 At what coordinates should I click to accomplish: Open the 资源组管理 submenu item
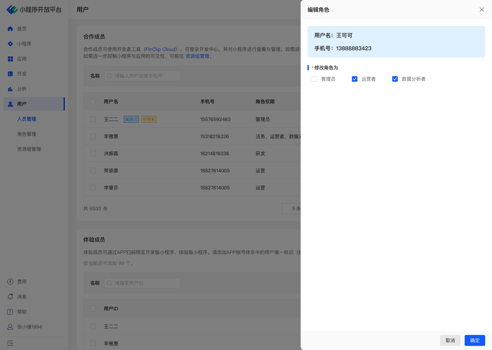pyautogui.click(x=29, y=149)
